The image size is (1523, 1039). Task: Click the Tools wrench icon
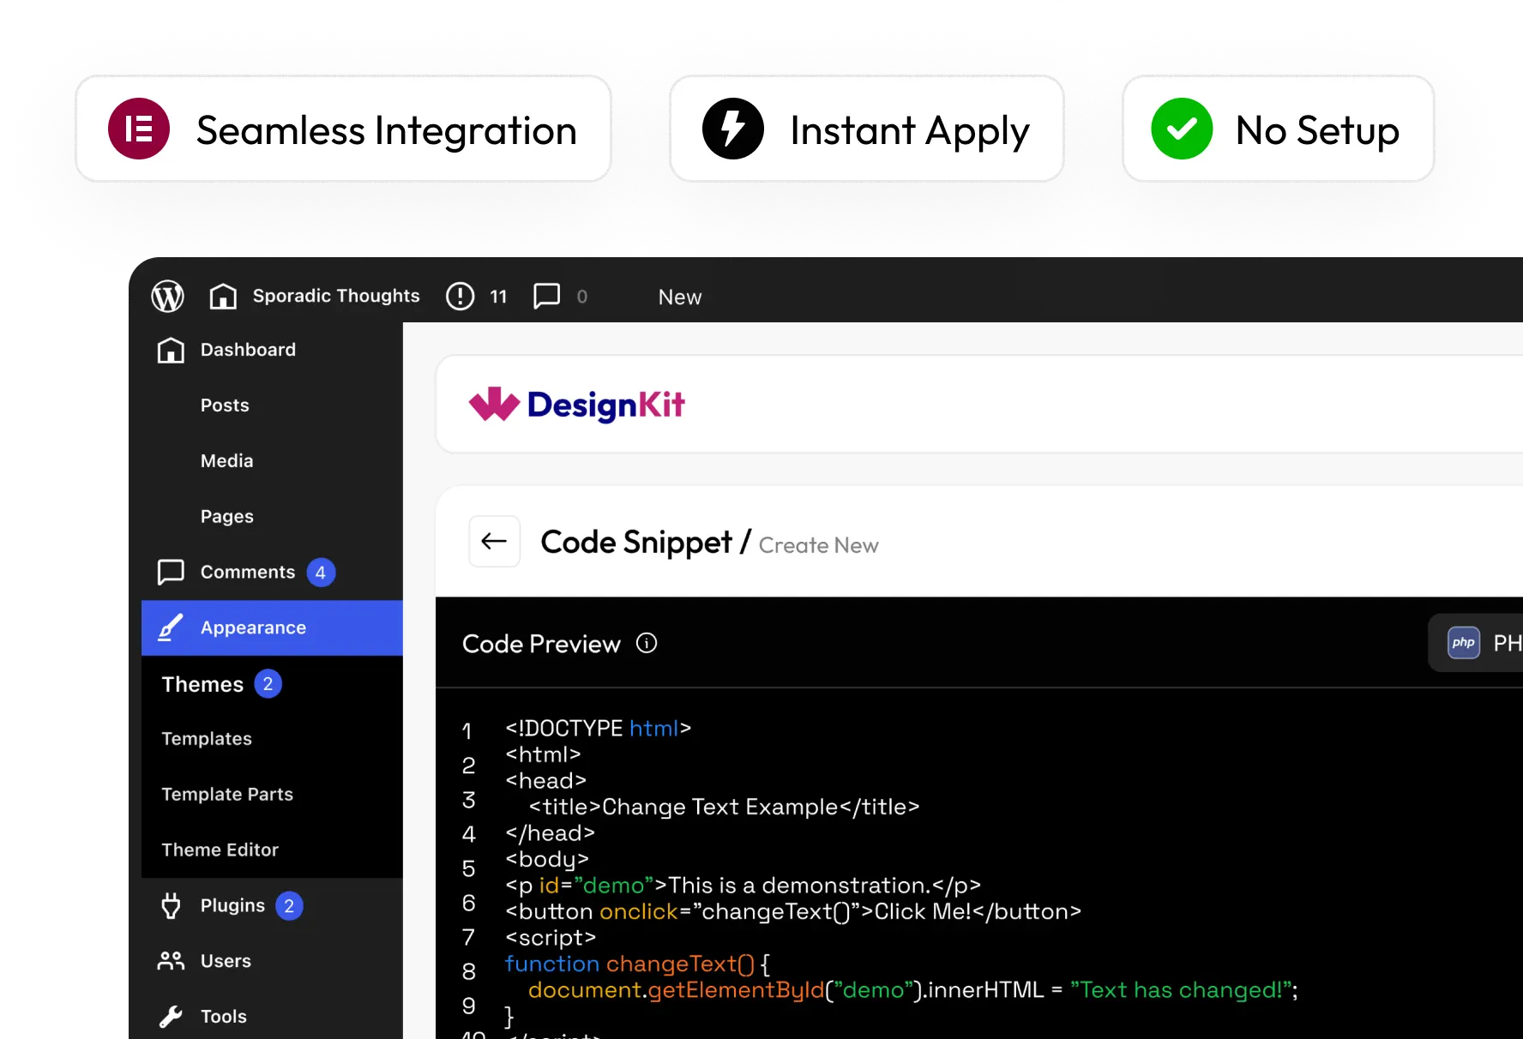tap(171, 1017)
